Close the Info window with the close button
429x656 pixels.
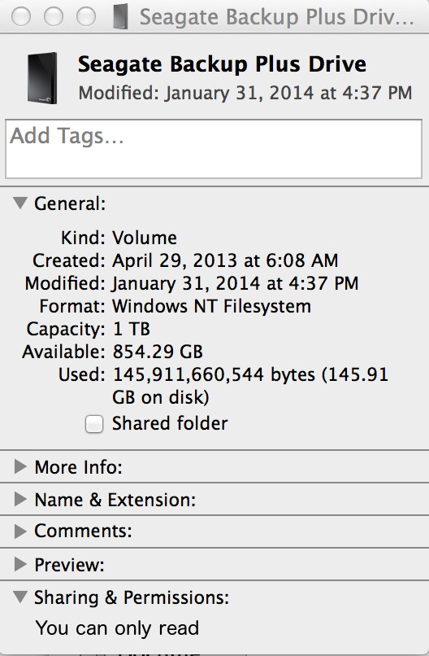[x=21, y=17]
